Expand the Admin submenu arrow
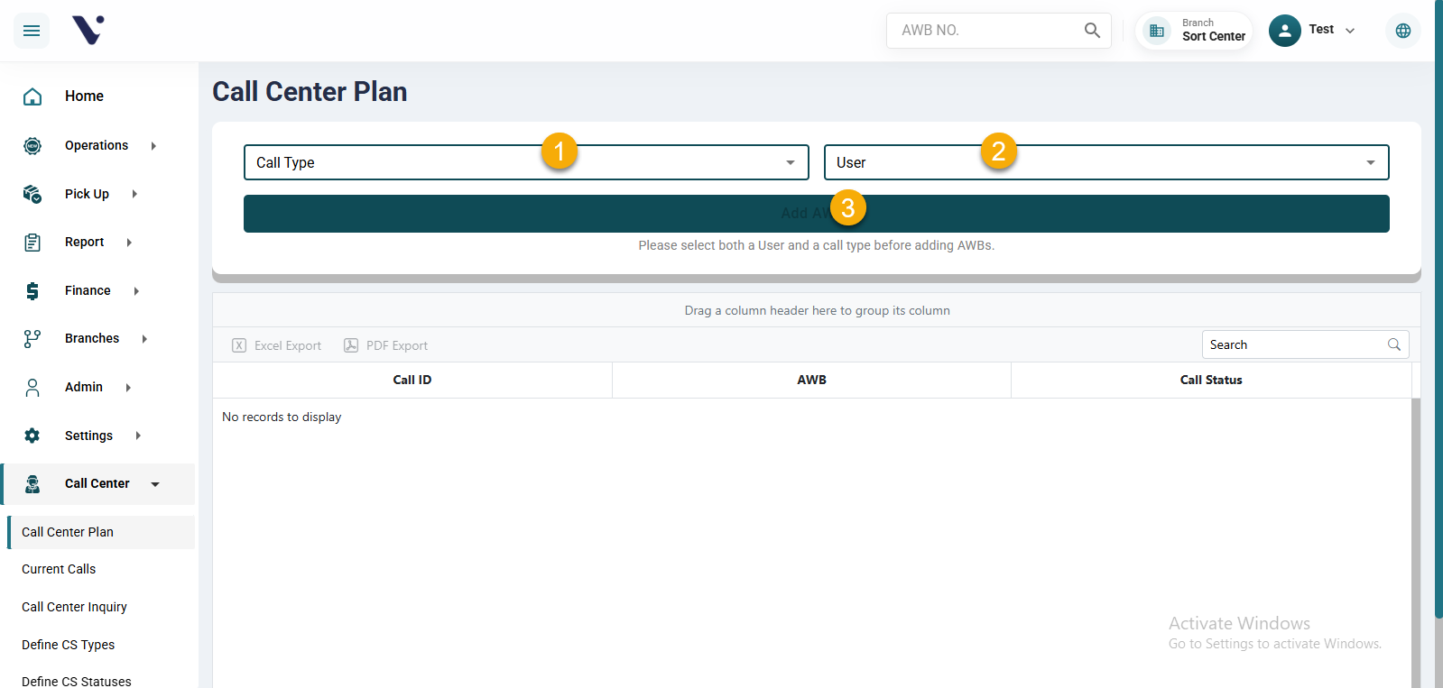 [x=128, y=388]
